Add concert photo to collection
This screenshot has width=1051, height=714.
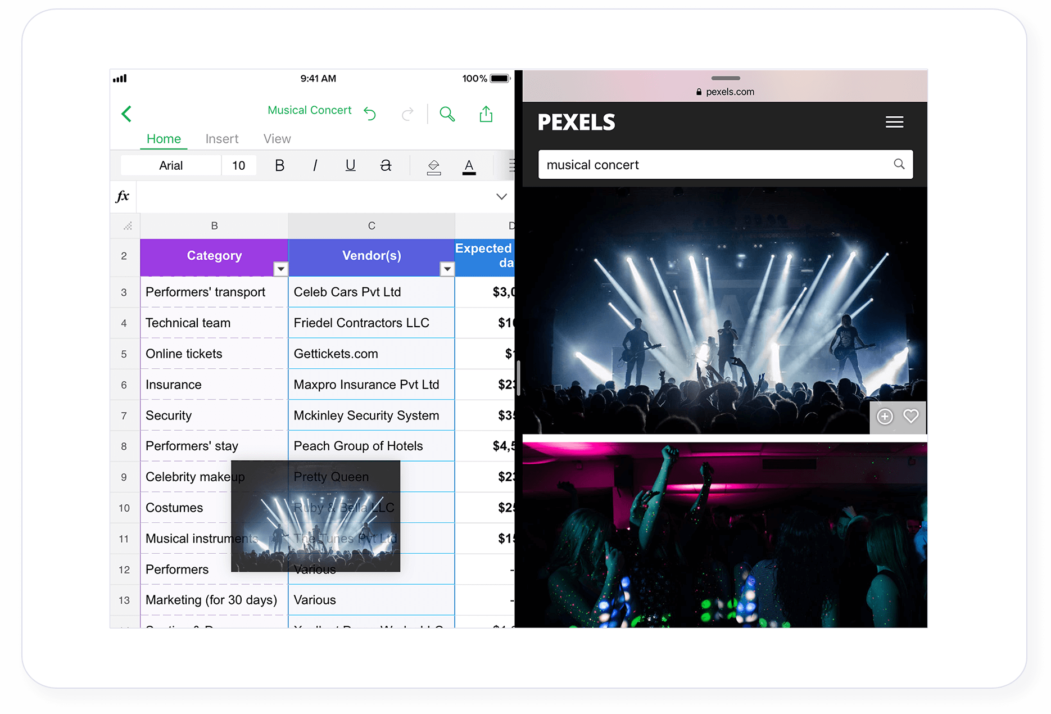(885, 417)
